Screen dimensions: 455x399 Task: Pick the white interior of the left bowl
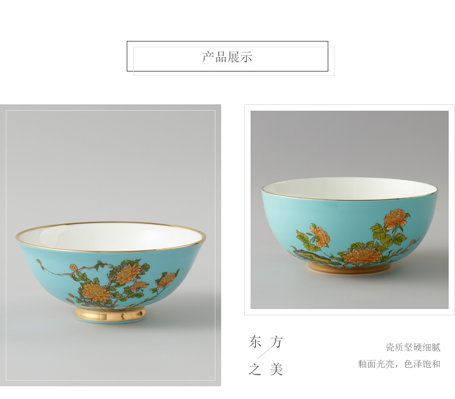tap(110, 236)
